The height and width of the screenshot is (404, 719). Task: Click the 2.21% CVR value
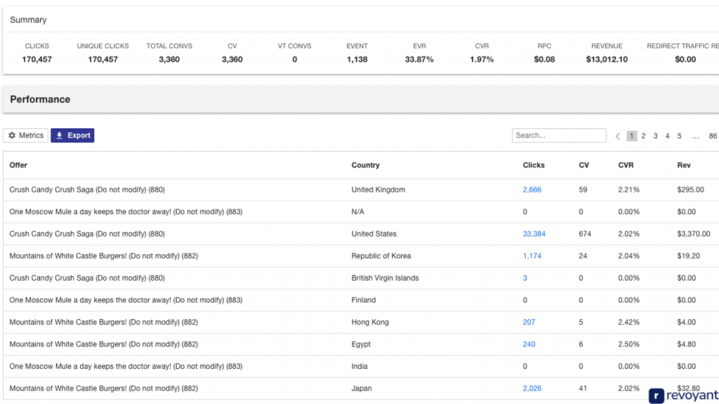point(628,189)
